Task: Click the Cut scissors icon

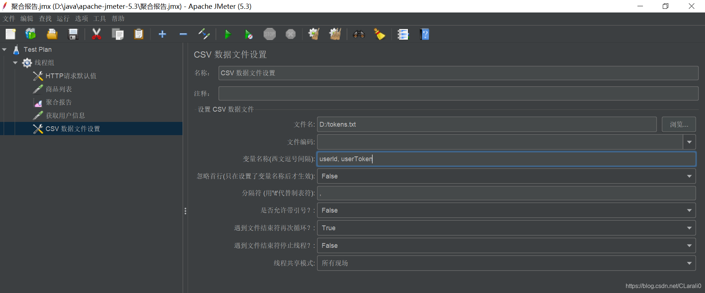Action: 96,34
